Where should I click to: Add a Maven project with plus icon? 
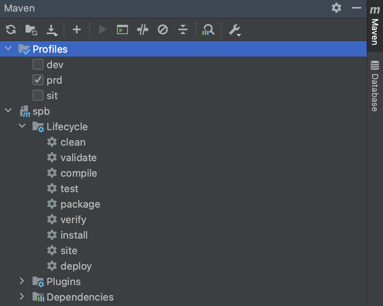pos(77,29)
